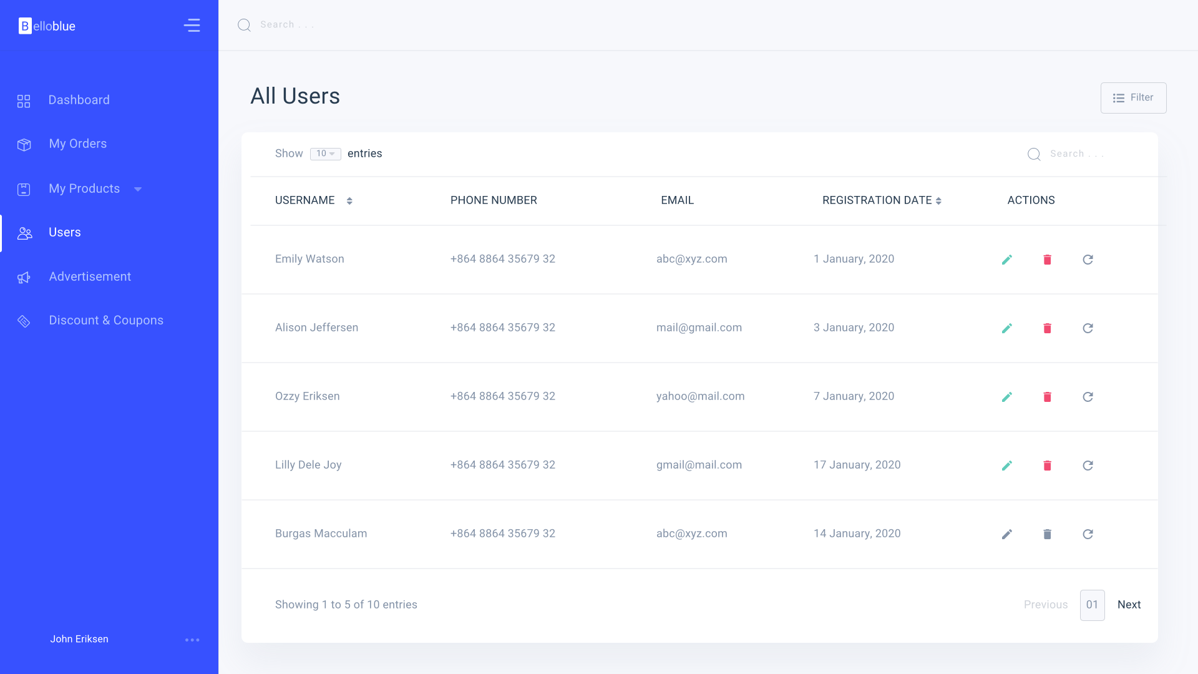Click the Burgas Macculam username cell
This screenshot has width=1198, height=674.
(321, 534)
